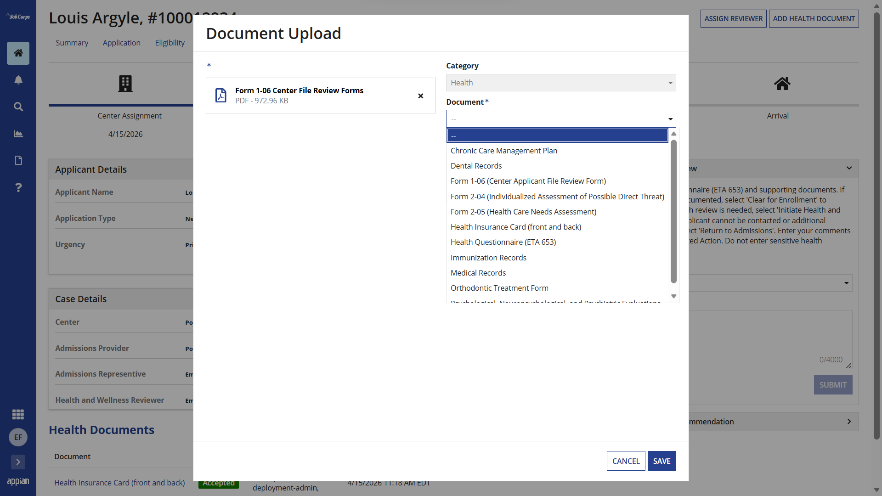Choose Form 2-04 Individualized Assessment option
Viewport: 882px width, 496px height.
pyautogui.click(x=557, y=197)
